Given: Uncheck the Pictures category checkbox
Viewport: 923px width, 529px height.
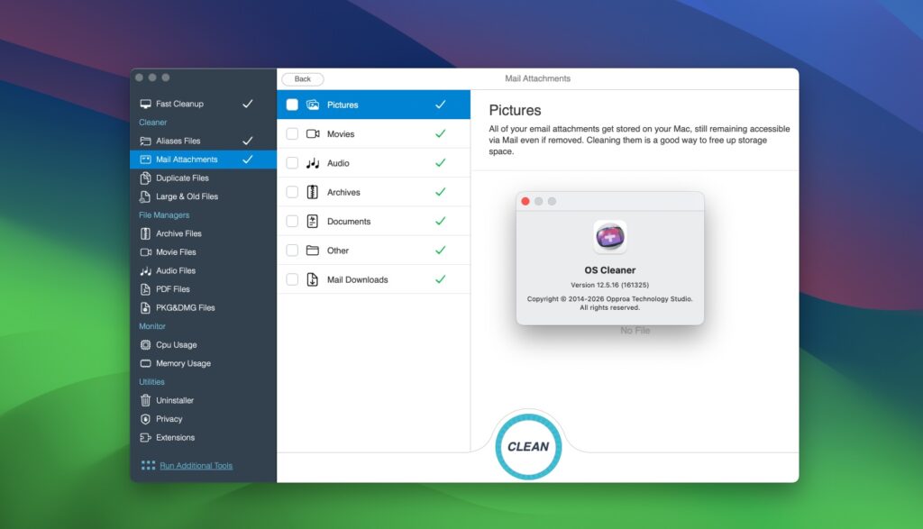Looking at the screenshot, I should [x=292, y=105].
